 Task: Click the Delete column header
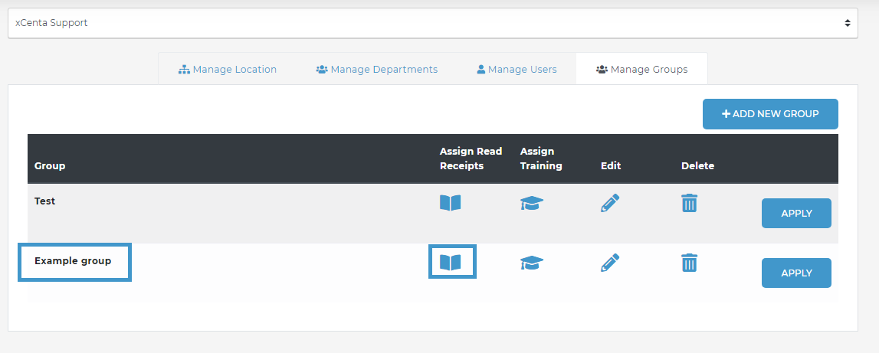698,166
